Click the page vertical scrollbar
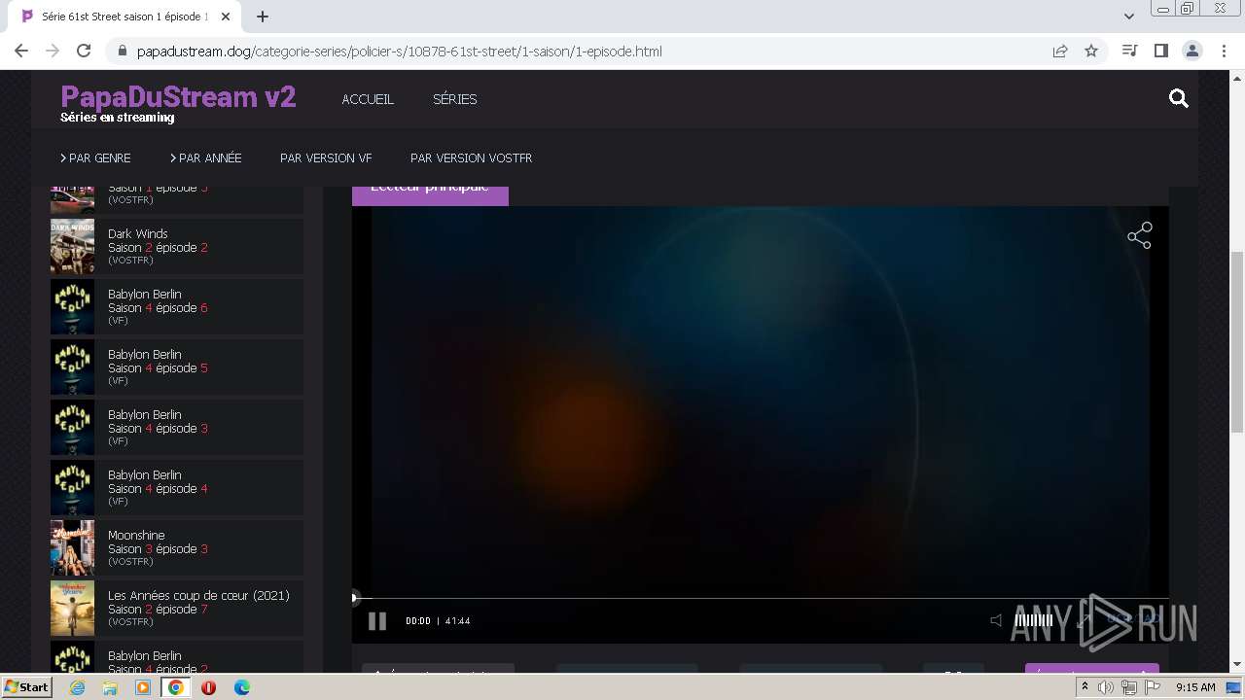1245x700 pixels. (1237, 340)
